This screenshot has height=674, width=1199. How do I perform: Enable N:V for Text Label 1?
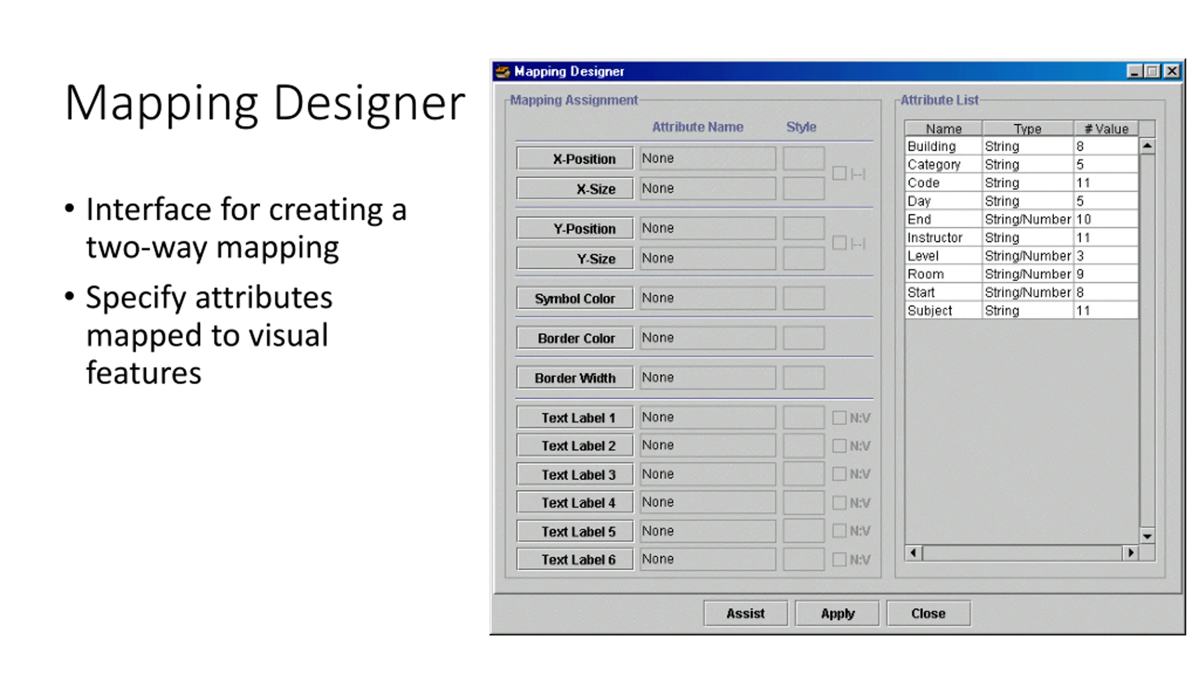[839, 418]
